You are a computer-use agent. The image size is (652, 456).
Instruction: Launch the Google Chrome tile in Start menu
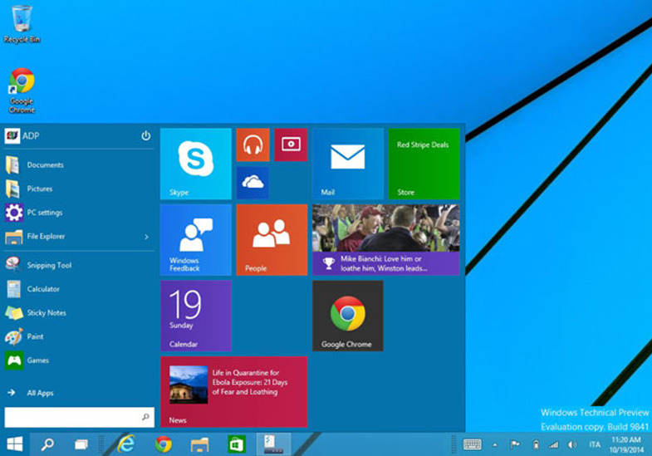[348, 316]
